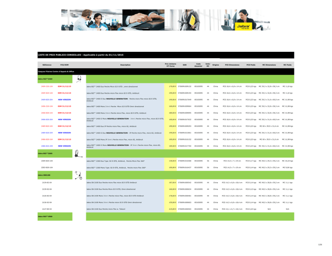Click reference 2127-80-54

[x=47, y=209]
